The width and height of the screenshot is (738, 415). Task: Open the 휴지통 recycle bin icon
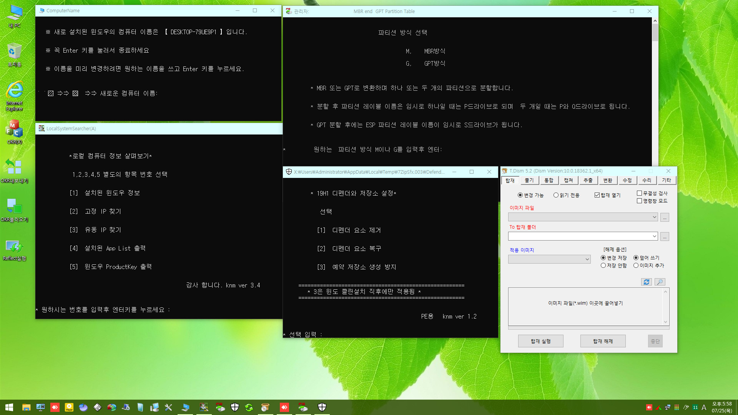pyautogui.click(x=14, y=55)
